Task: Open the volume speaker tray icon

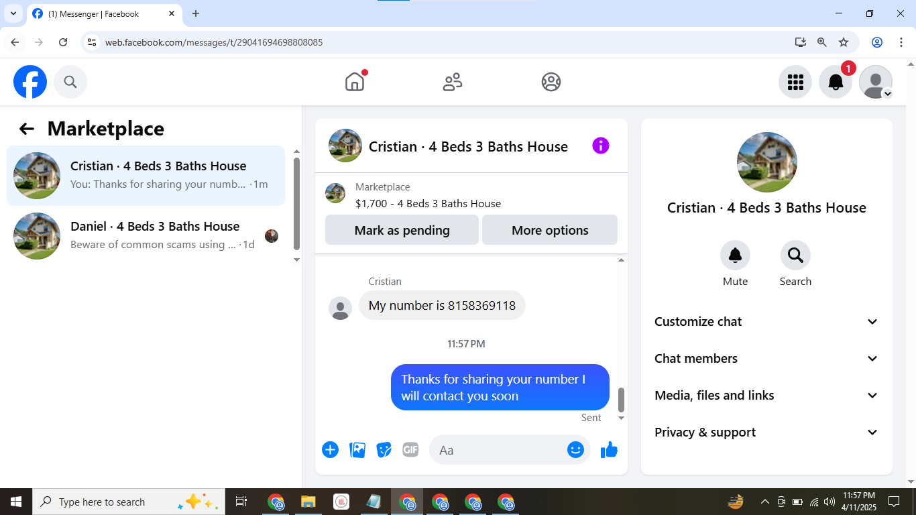Action: [x=829, y=502]
